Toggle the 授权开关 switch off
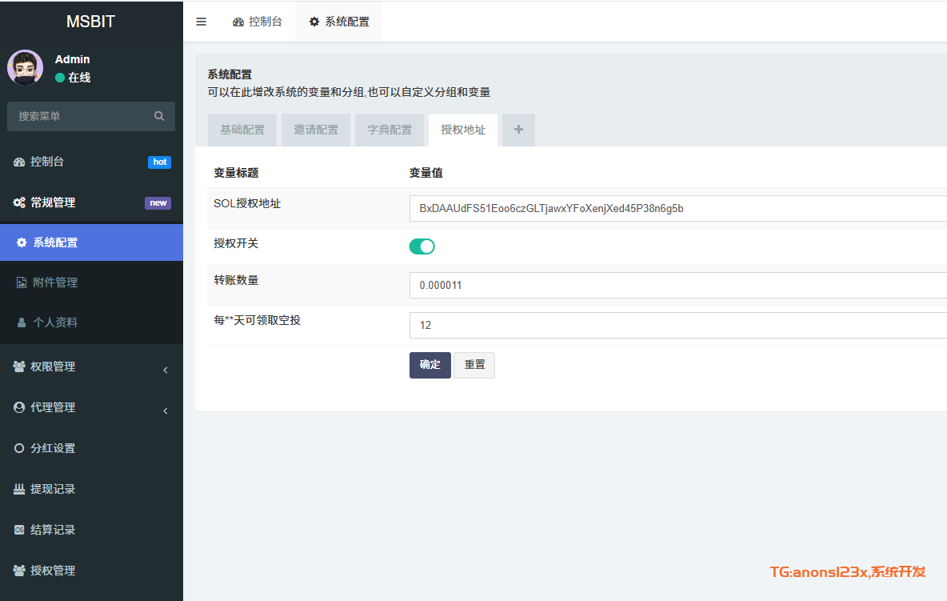 (x=422, y=246)
